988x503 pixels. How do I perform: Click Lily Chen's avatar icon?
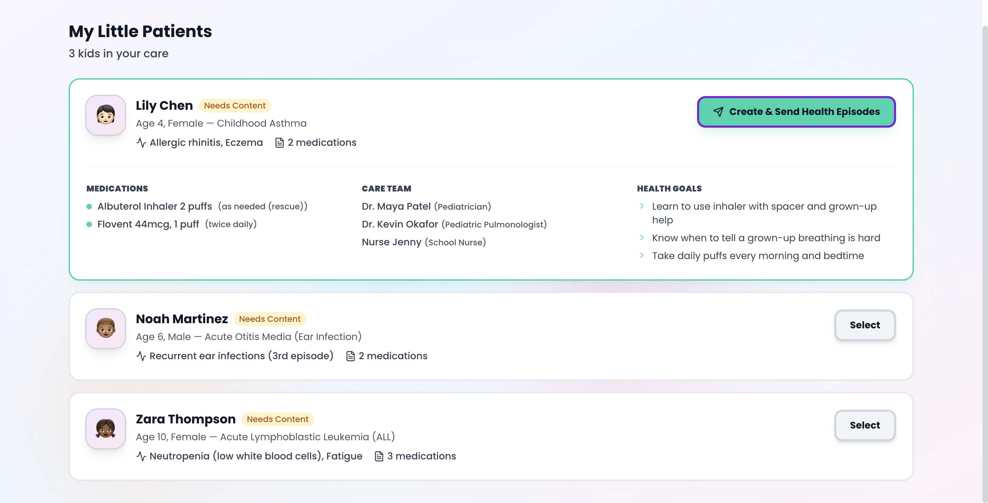105,115
